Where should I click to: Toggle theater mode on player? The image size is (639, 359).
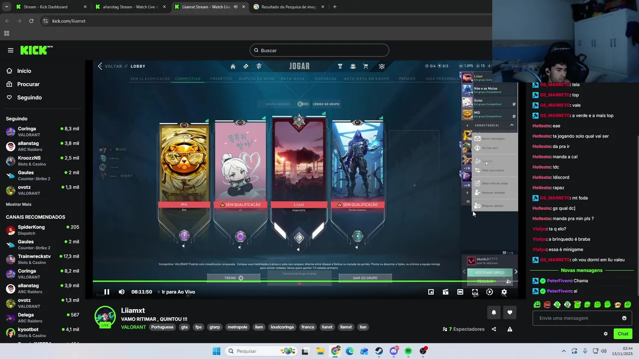pos(460,292)
